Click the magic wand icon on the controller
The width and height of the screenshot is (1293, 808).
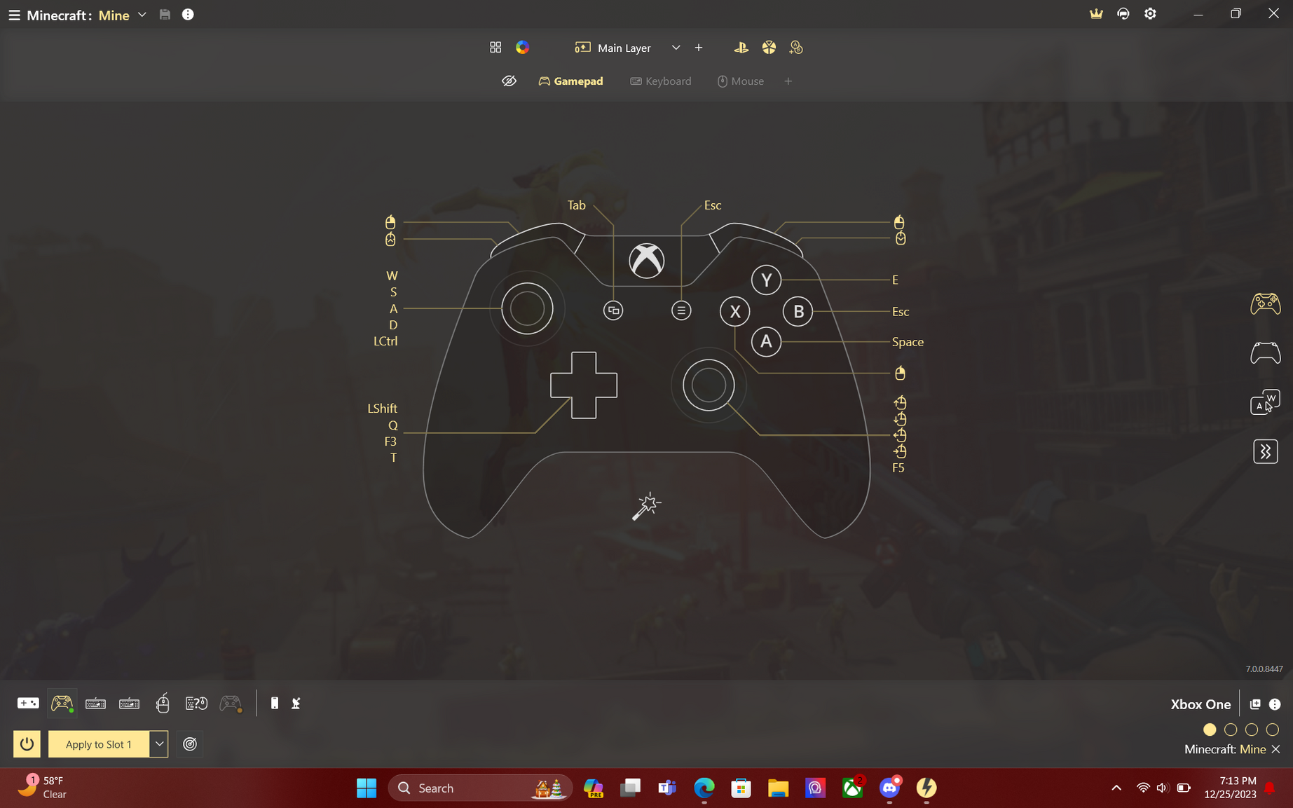tap(646, 505)
